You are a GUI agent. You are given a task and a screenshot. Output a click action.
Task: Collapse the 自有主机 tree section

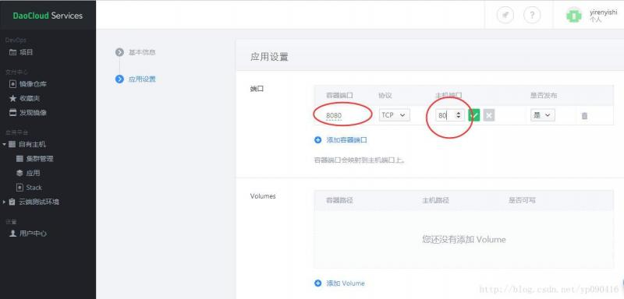(5, 144)
